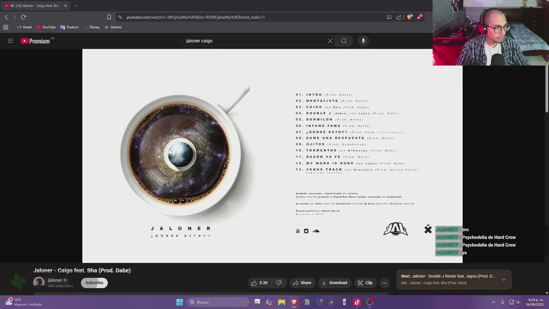Open the YouTube bookmark
The width and height of the screenshot is (549, 309).
point(46,27)
